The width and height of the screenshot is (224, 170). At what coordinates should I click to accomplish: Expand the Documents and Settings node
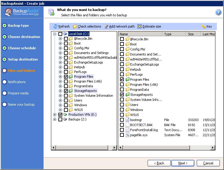pyautogui.click(x=60, y=53)
